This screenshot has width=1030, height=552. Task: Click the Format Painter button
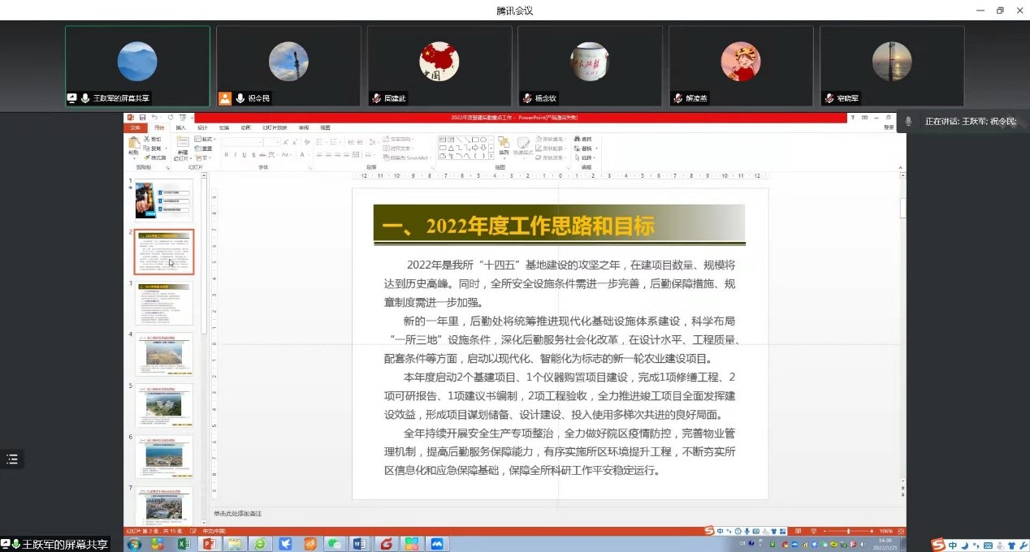point(155,157)
